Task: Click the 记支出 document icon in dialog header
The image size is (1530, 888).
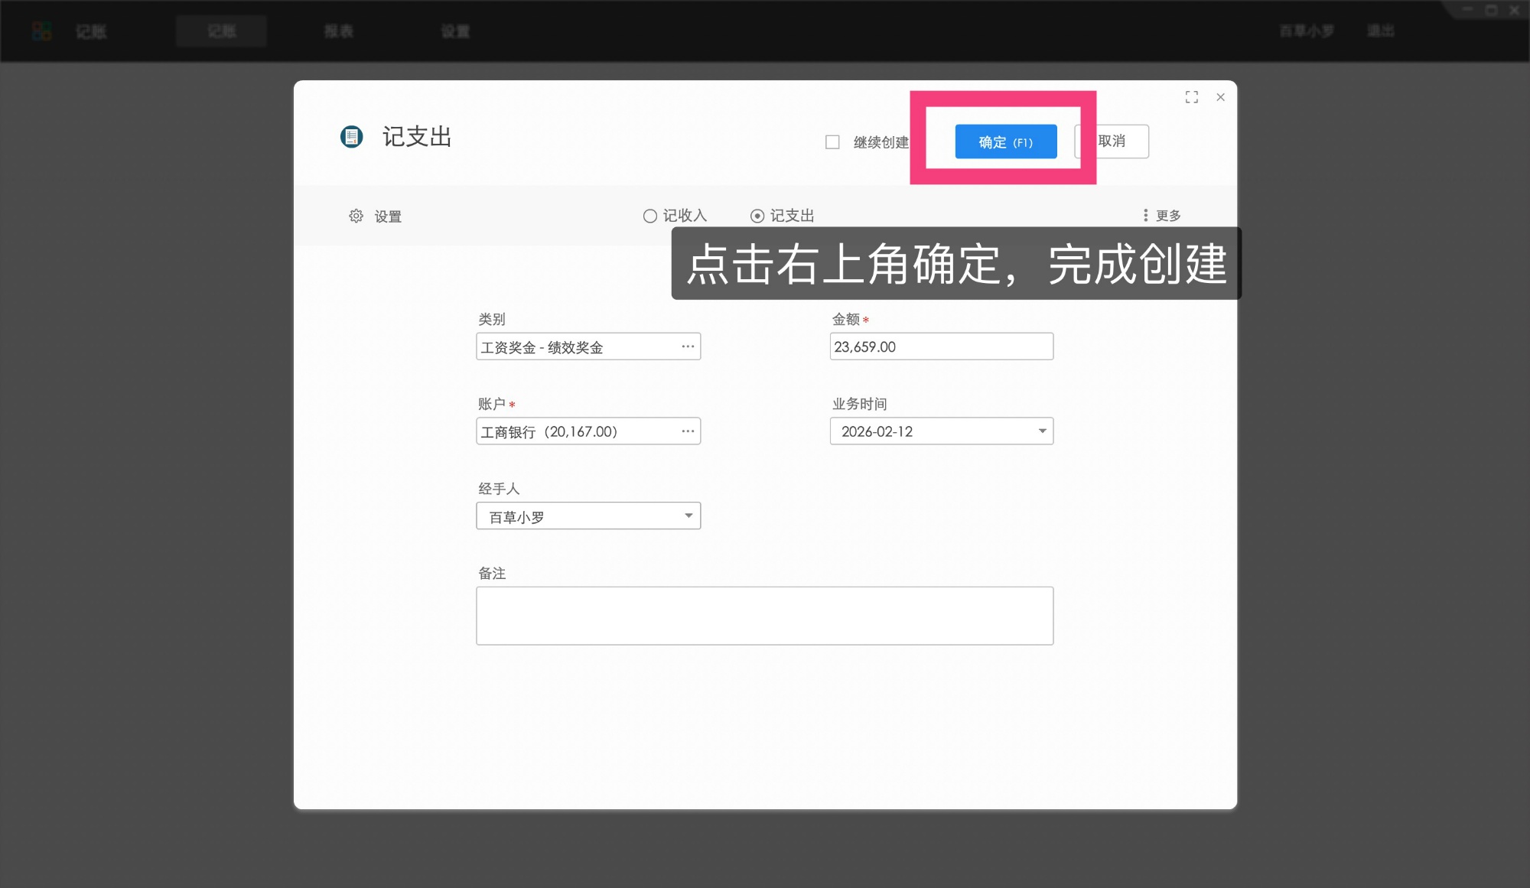Action: (x=352, y=138)
